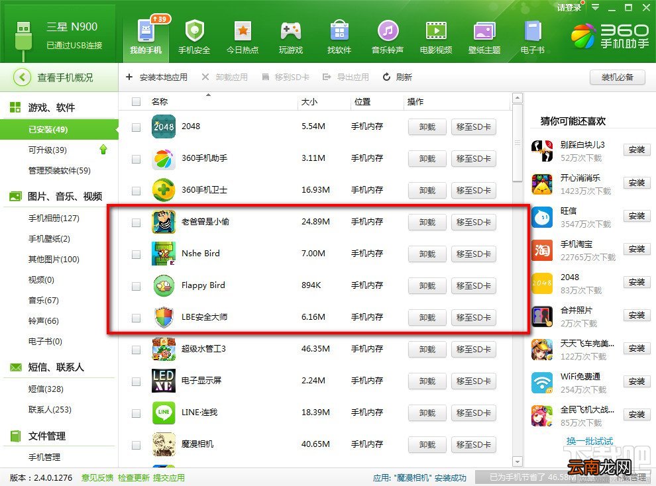Click the app list vertical scrollbar thumb
Screen dimensions: 656x486
[x=518, y=143]
